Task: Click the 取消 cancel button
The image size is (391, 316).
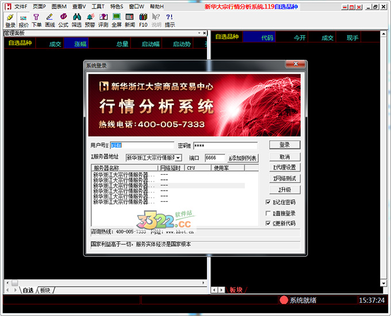Action: [285, 157]
